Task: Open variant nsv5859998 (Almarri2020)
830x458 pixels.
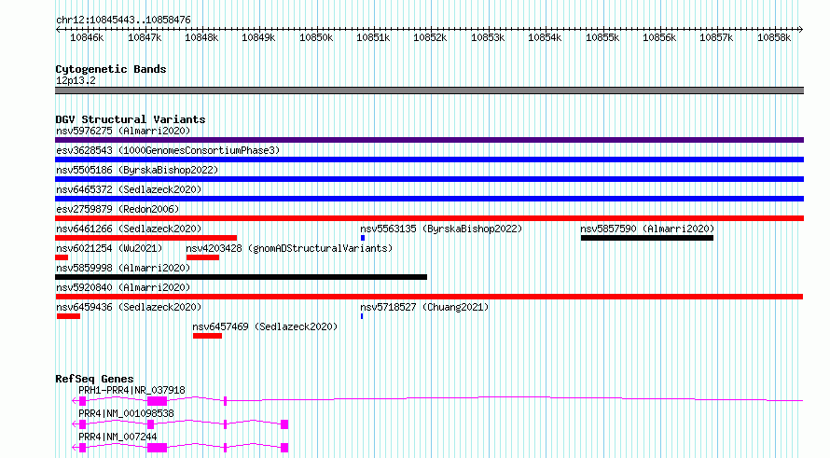Action: coord(123,268)
